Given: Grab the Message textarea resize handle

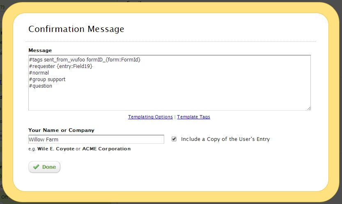Looking at the screenshot, I should [x=308, y=108].
